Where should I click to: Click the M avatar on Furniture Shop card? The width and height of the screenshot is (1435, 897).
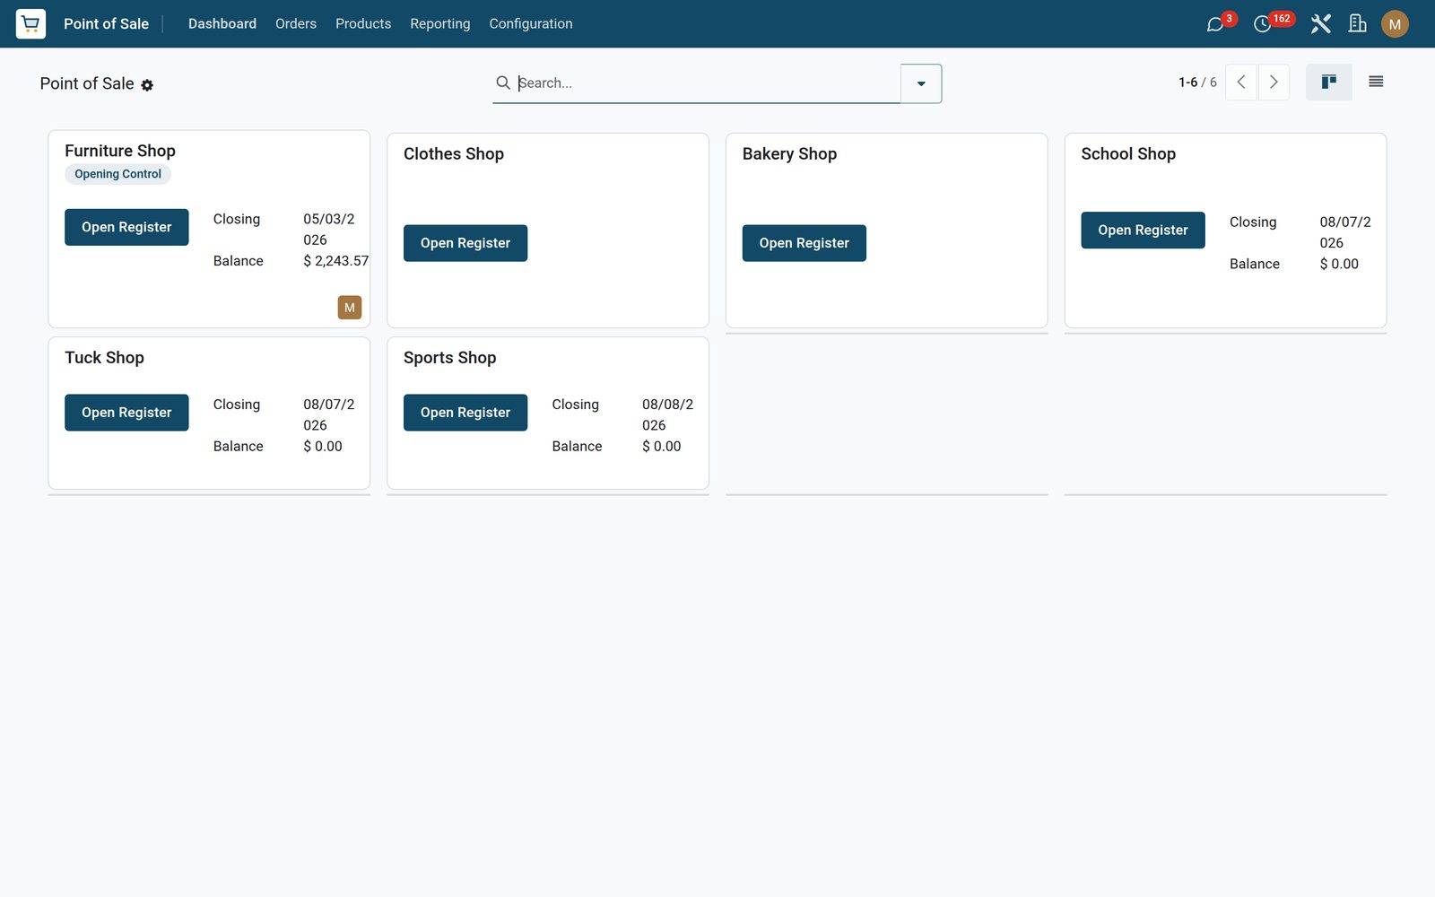(350, 308)
